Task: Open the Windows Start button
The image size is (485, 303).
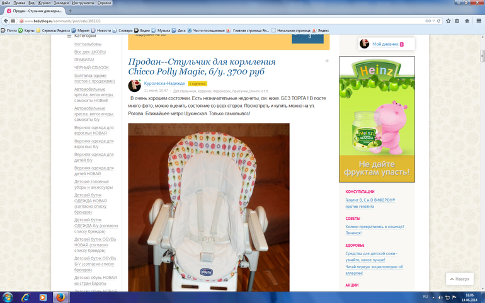Action: point(8,297)
